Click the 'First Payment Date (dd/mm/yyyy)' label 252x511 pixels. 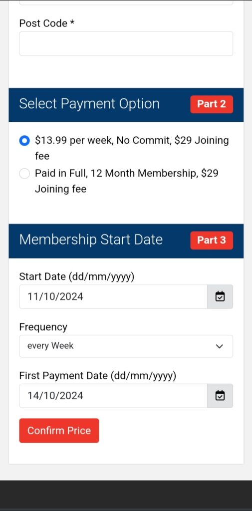(97, 376)
